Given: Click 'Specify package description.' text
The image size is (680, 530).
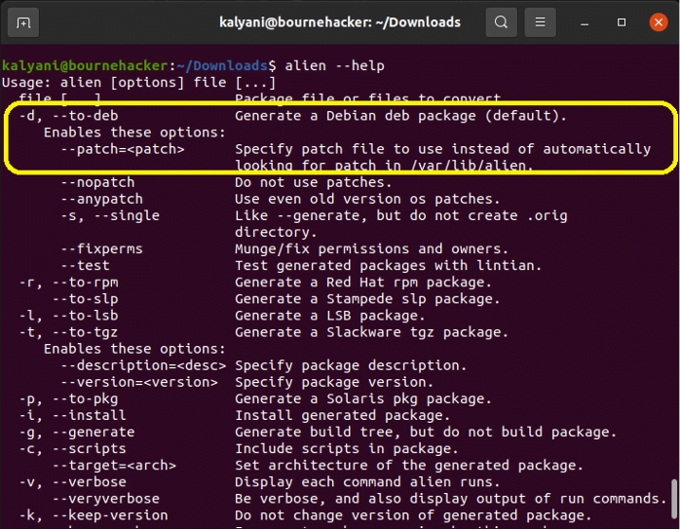Looking at the screenshot, I should click(x=351, y=365).
